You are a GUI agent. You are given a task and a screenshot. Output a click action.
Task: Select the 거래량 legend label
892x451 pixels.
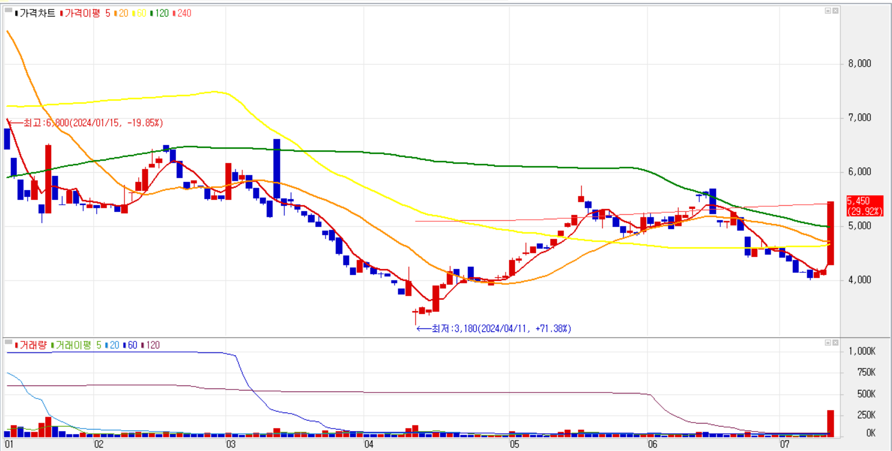pos(31,345)
